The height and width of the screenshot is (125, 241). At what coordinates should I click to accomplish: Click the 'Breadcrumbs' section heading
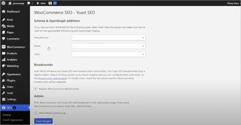43,65
